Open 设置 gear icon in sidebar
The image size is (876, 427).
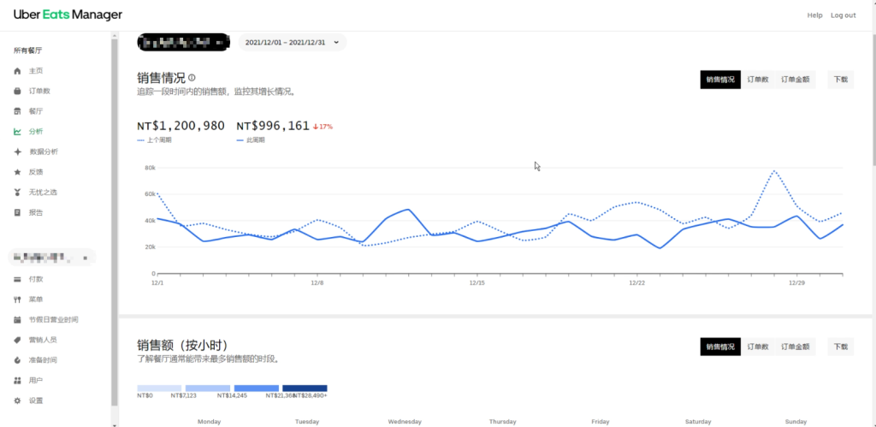tap(17, 400)
